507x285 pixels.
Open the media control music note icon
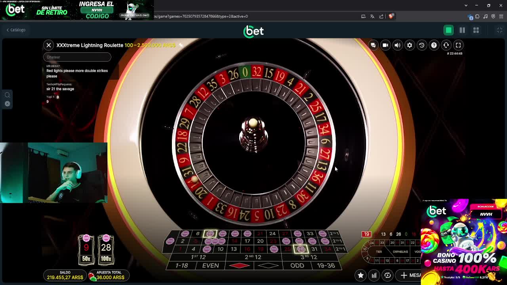486,16
